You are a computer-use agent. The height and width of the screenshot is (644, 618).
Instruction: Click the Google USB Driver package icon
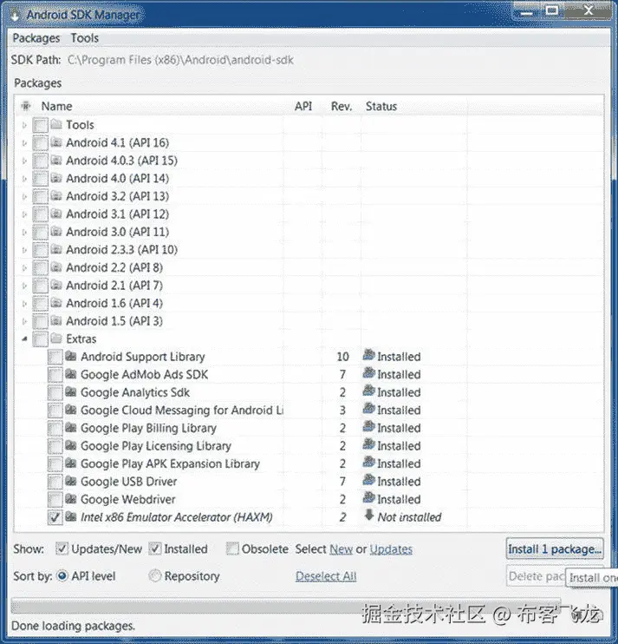pos(71,481)
